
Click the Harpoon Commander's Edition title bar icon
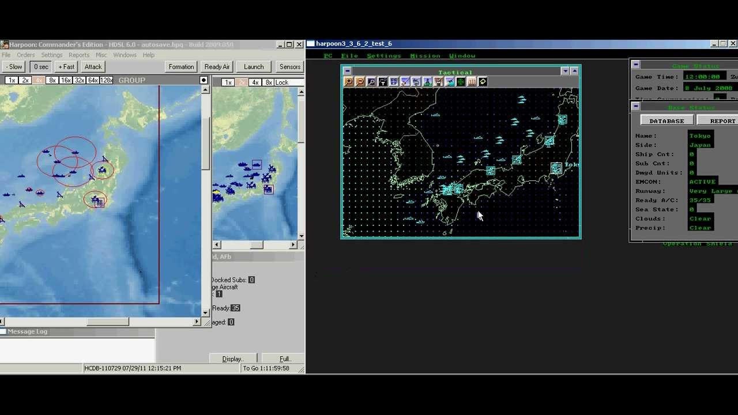point(4,44)
